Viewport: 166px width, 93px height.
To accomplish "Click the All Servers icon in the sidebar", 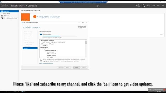I will click(2, 16).
